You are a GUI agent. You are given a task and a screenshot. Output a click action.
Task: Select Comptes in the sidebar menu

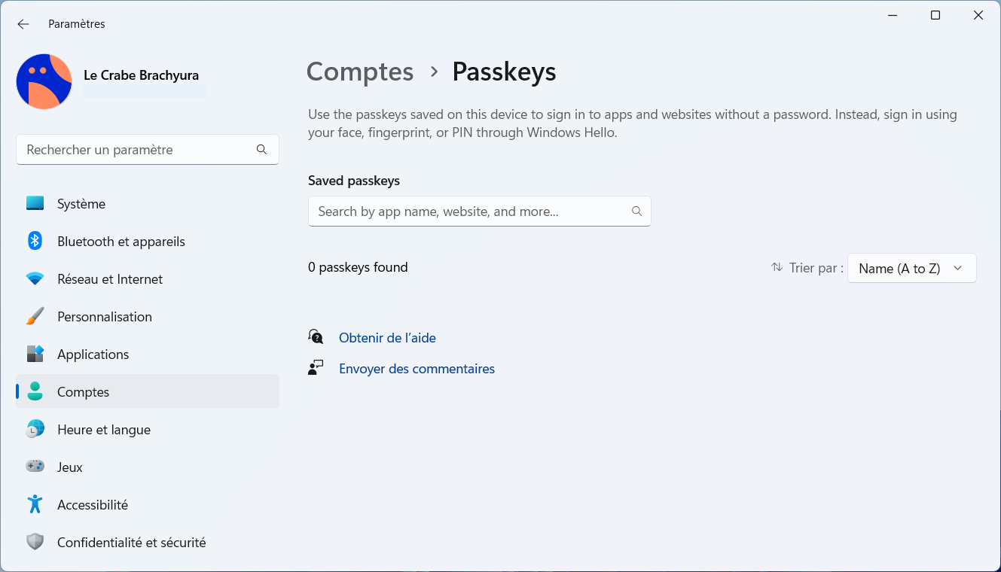(x=148, y=391)
